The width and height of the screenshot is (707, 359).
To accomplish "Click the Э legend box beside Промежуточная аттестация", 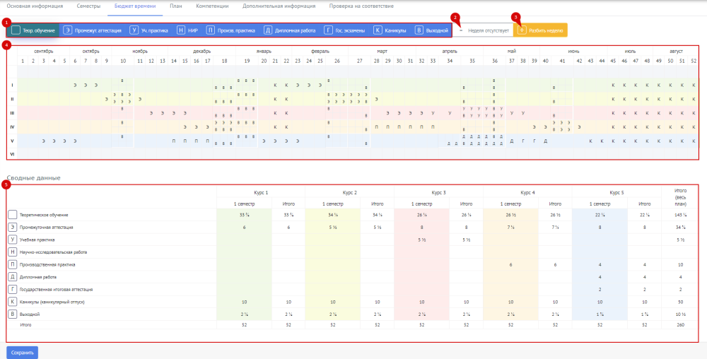I will tap(13, 228).
